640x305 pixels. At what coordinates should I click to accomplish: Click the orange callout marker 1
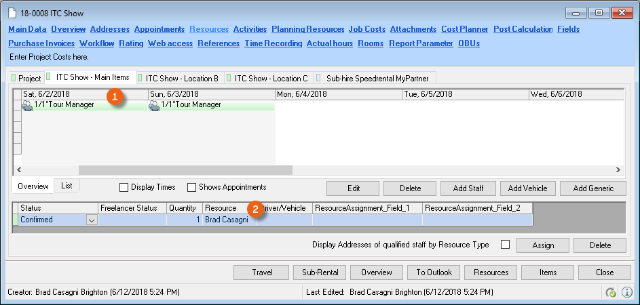115,97
